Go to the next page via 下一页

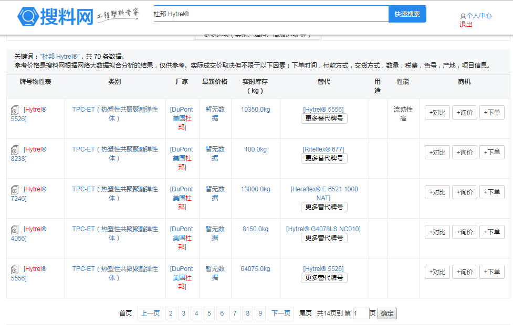[x=281, y=313]
